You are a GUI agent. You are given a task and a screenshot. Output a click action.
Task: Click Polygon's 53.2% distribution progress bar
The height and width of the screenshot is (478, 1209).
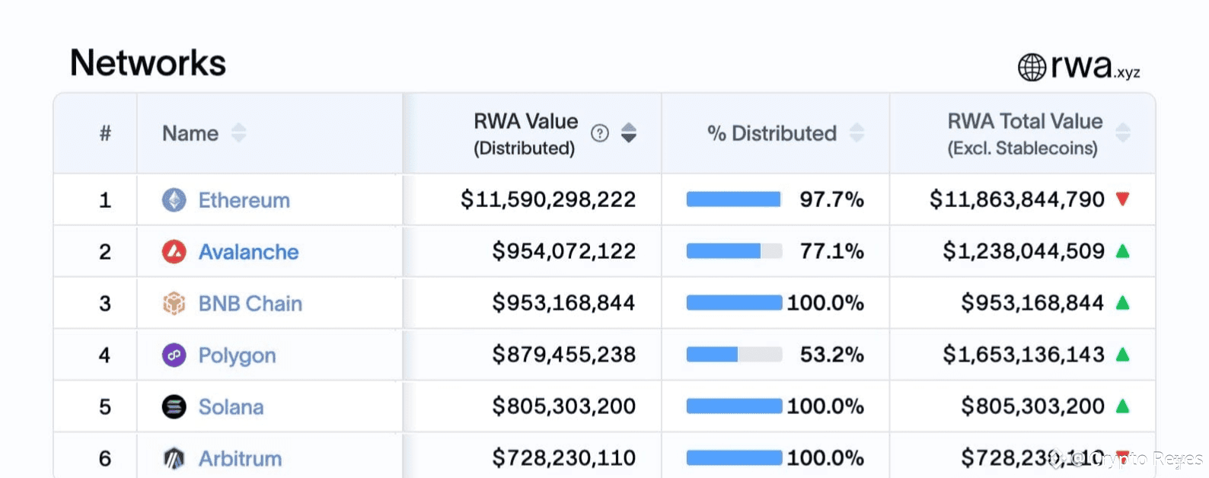pos(734,355)
